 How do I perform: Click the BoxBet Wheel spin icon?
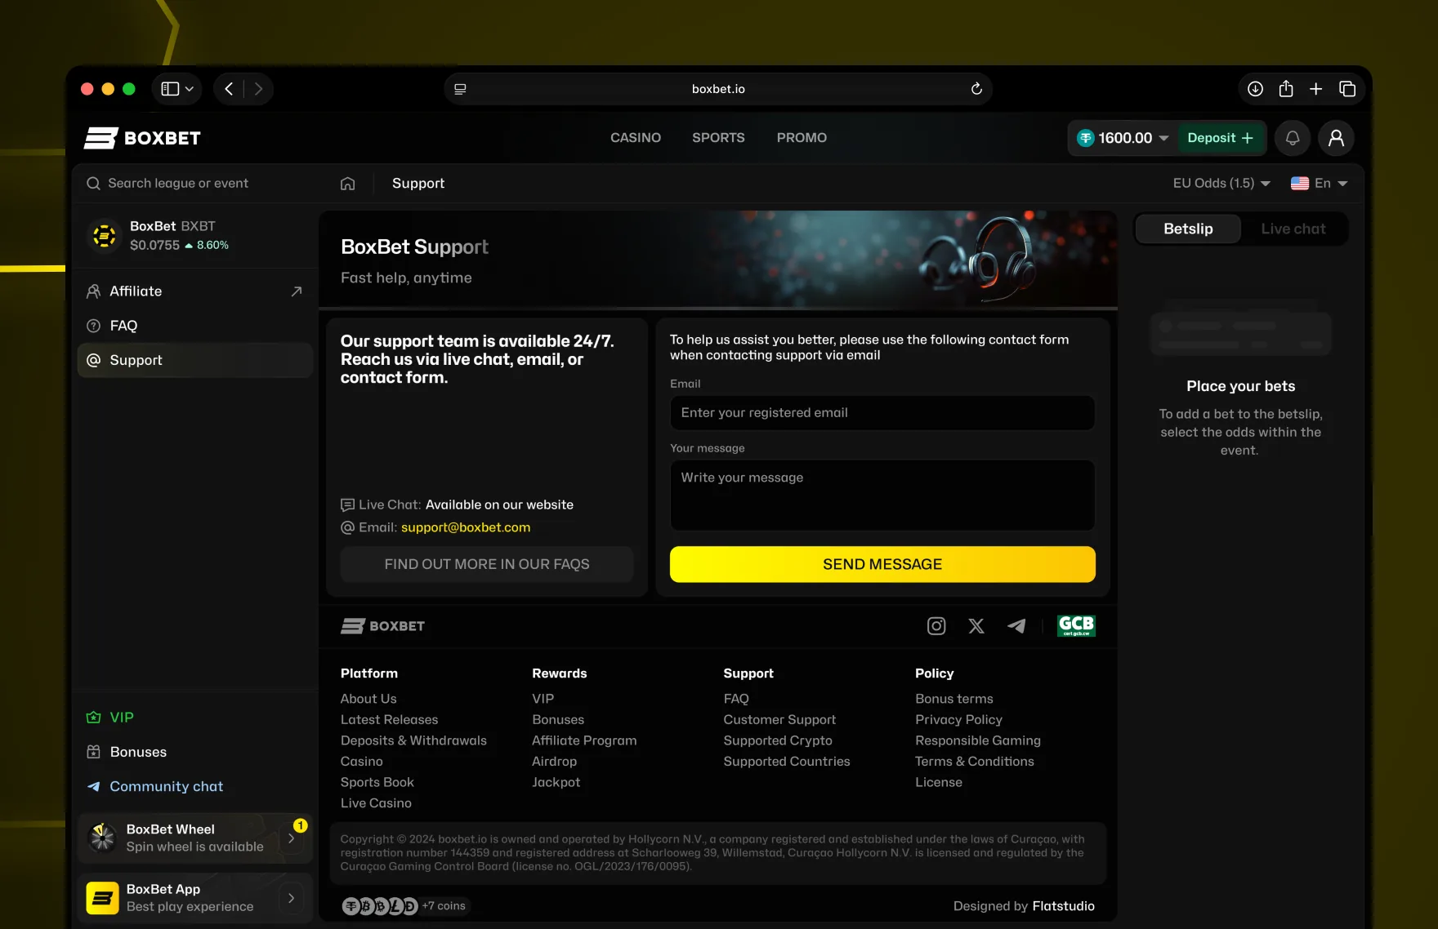point(102,838)
